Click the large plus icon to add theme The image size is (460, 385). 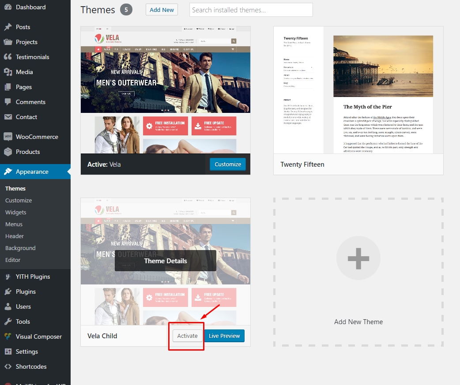tap(358, 258)
